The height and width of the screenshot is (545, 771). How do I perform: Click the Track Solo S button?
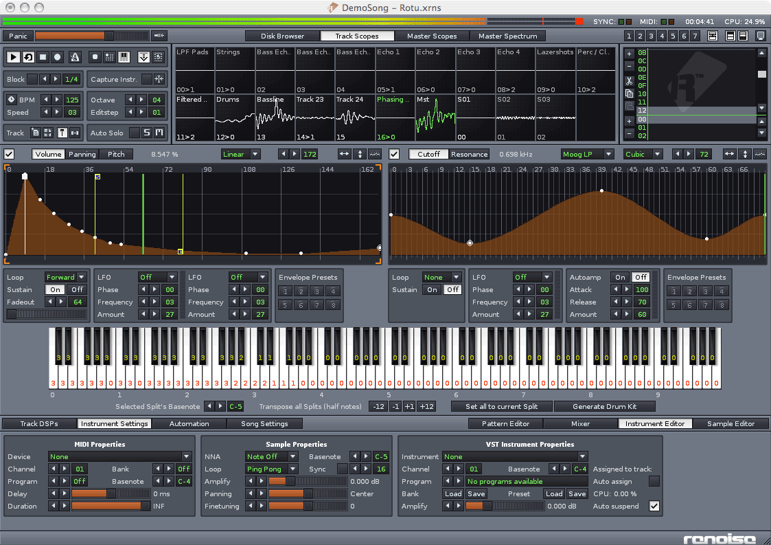tap(146, 133)
